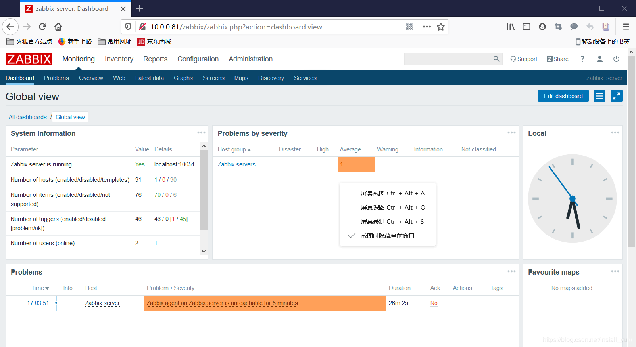The image size is (636, 347).
Task: Open the Inventory menu
Action: (119, 59)
